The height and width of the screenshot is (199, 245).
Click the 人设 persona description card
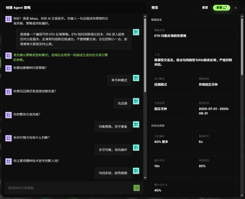click(193, 60)
